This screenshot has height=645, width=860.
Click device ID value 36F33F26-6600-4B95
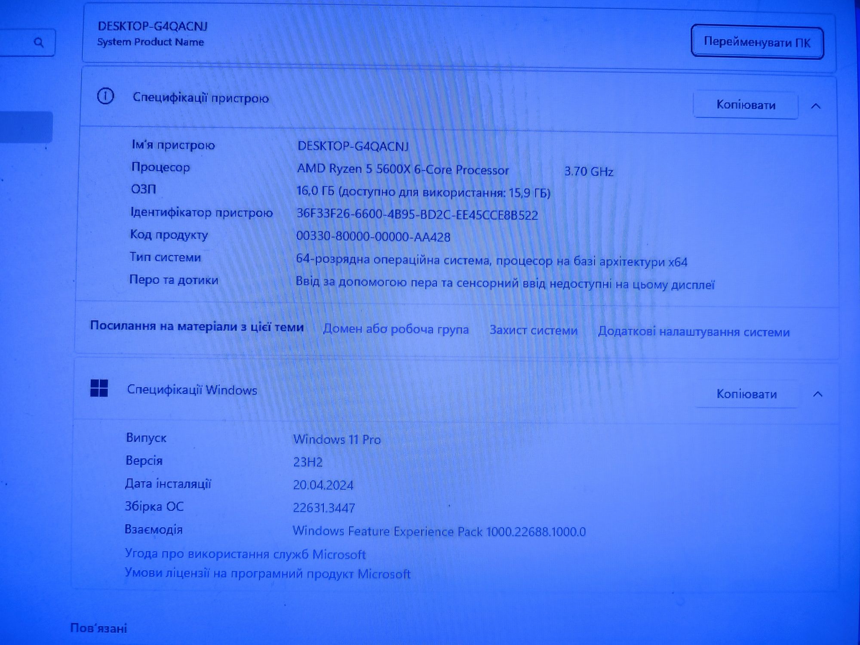[x=417, y=214]
